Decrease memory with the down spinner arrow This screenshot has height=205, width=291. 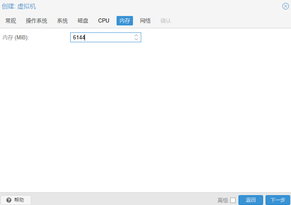pyautogui.click(x=136, y=39)
